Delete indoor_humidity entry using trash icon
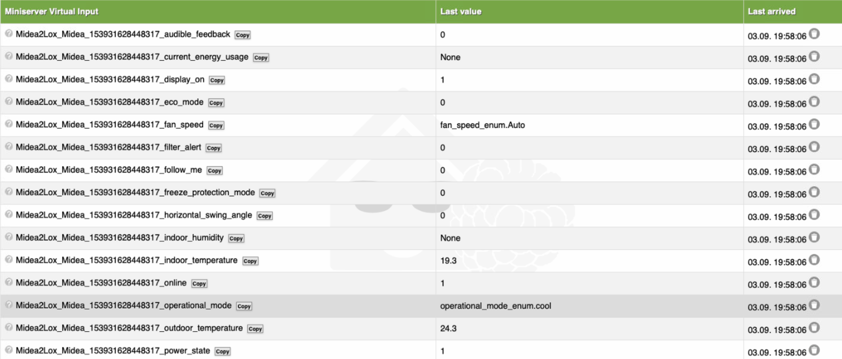 [814, 237]
